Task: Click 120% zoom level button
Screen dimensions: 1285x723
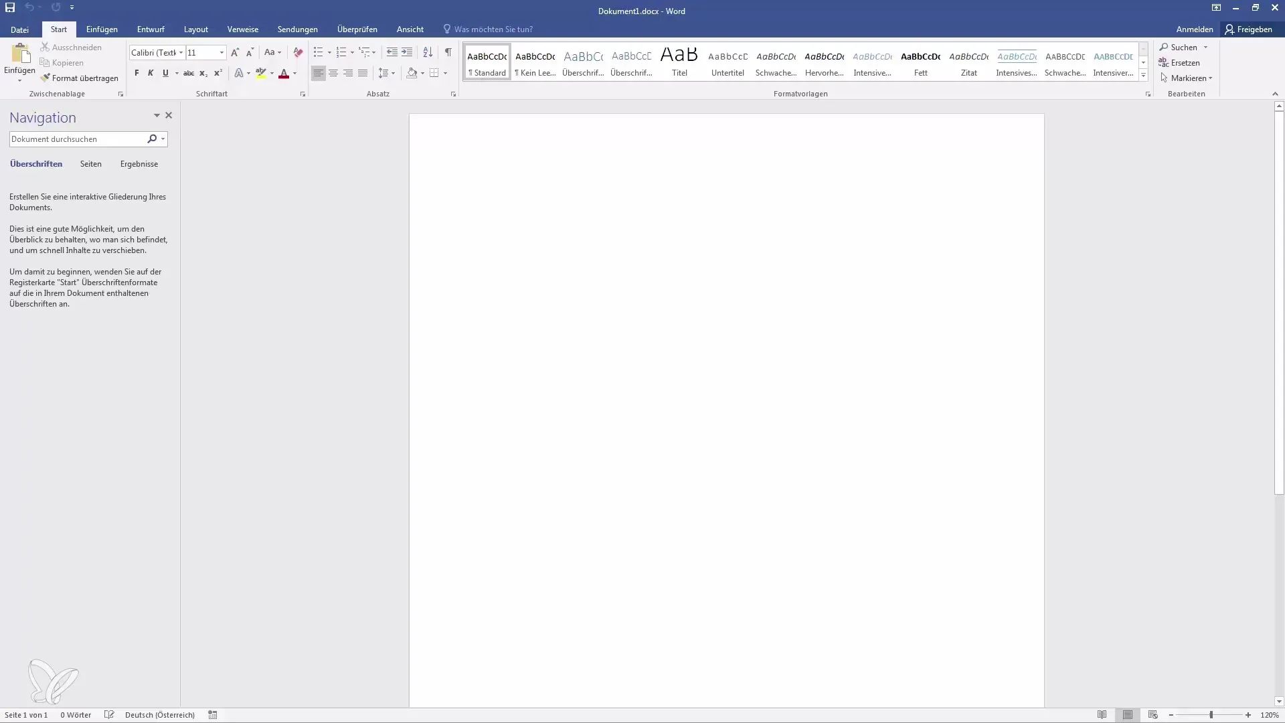Action: click(1270, 715)
